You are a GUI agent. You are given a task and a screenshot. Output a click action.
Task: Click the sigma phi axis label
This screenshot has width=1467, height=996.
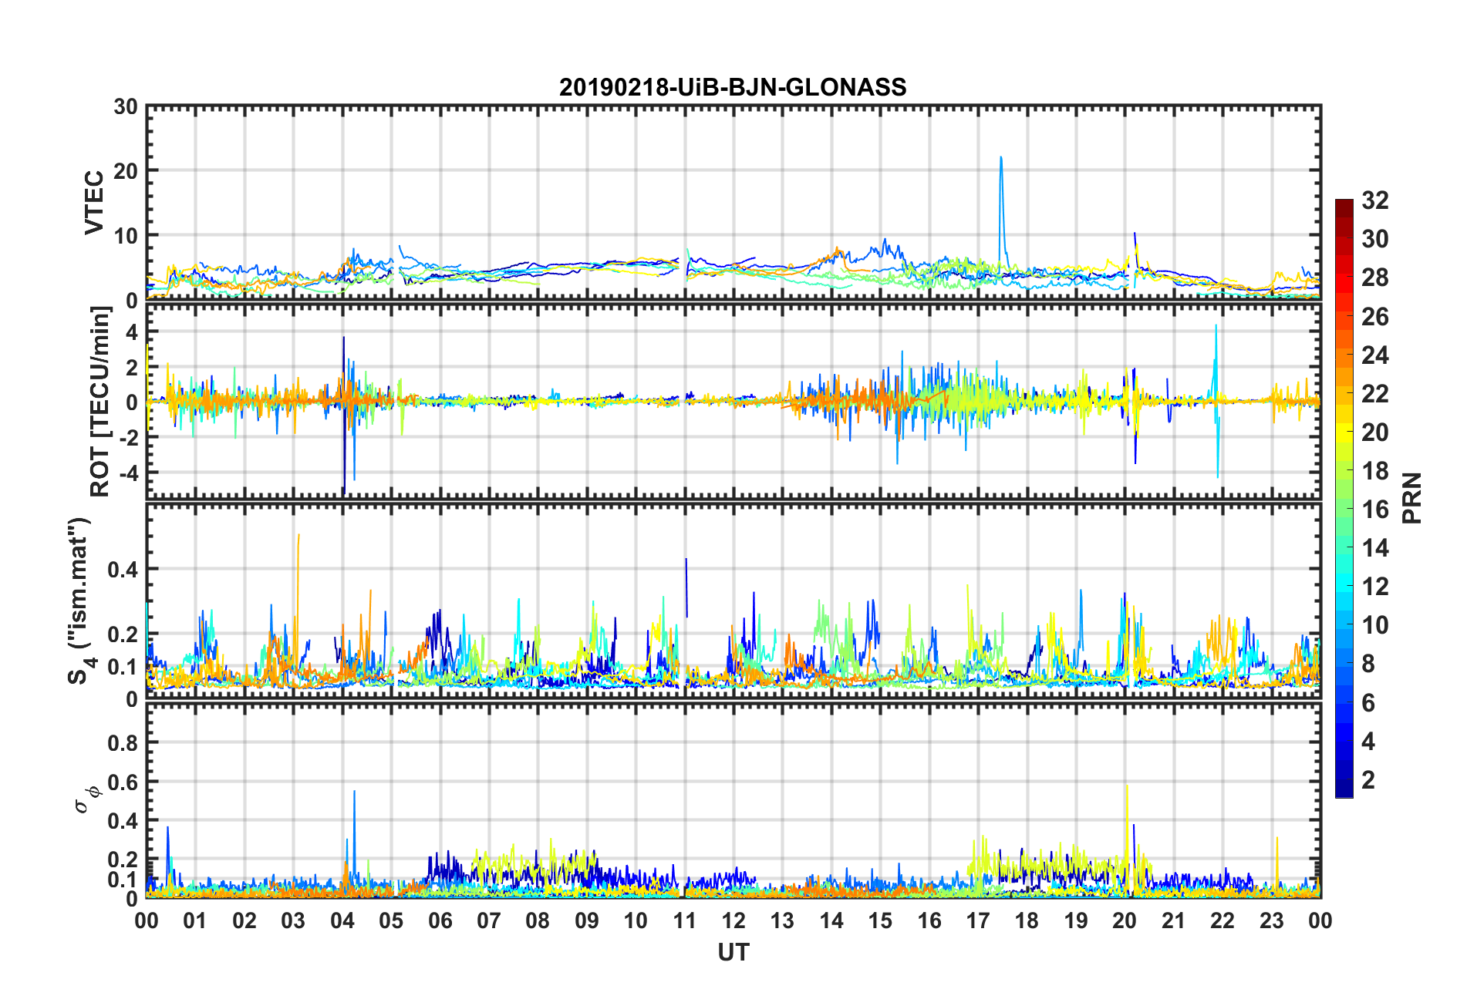point(86,799)
